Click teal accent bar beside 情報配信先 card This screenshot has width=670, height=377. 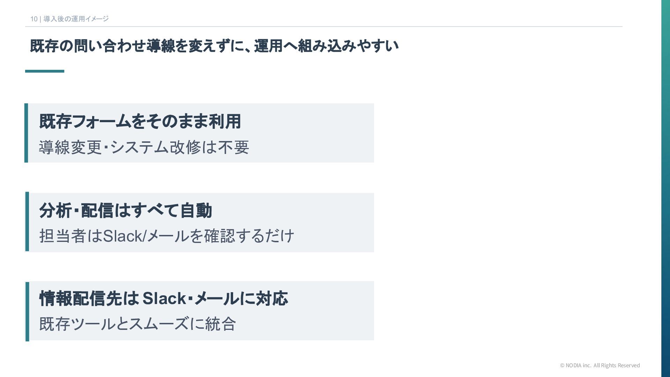27,311
